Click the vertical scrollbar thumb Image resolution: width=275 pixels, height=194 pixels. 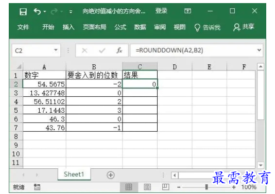click(261, 95)
